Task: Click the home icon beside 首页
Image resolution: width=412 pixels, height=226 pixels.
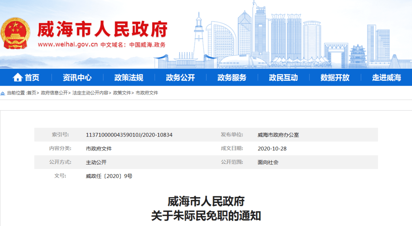Action: (18, 78)
